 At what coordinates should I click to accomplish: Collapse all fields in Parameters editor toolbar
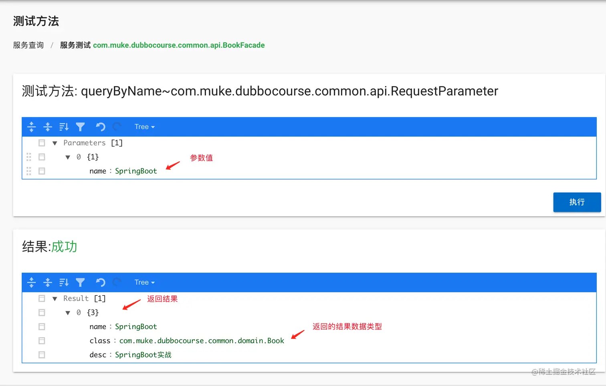pyautogui.click(x=48, y=127)
